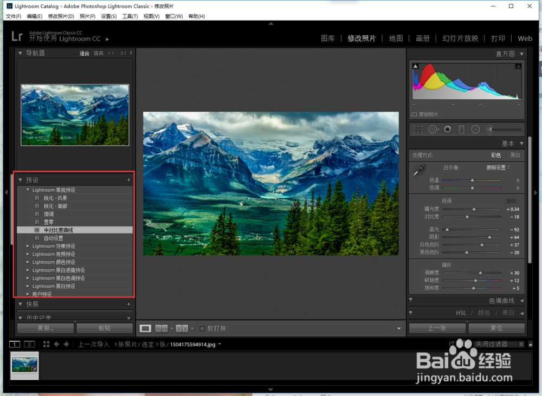Select the Crop Overlay tool icon
This screenshot has width=542, height=396.
click(418, 129)
